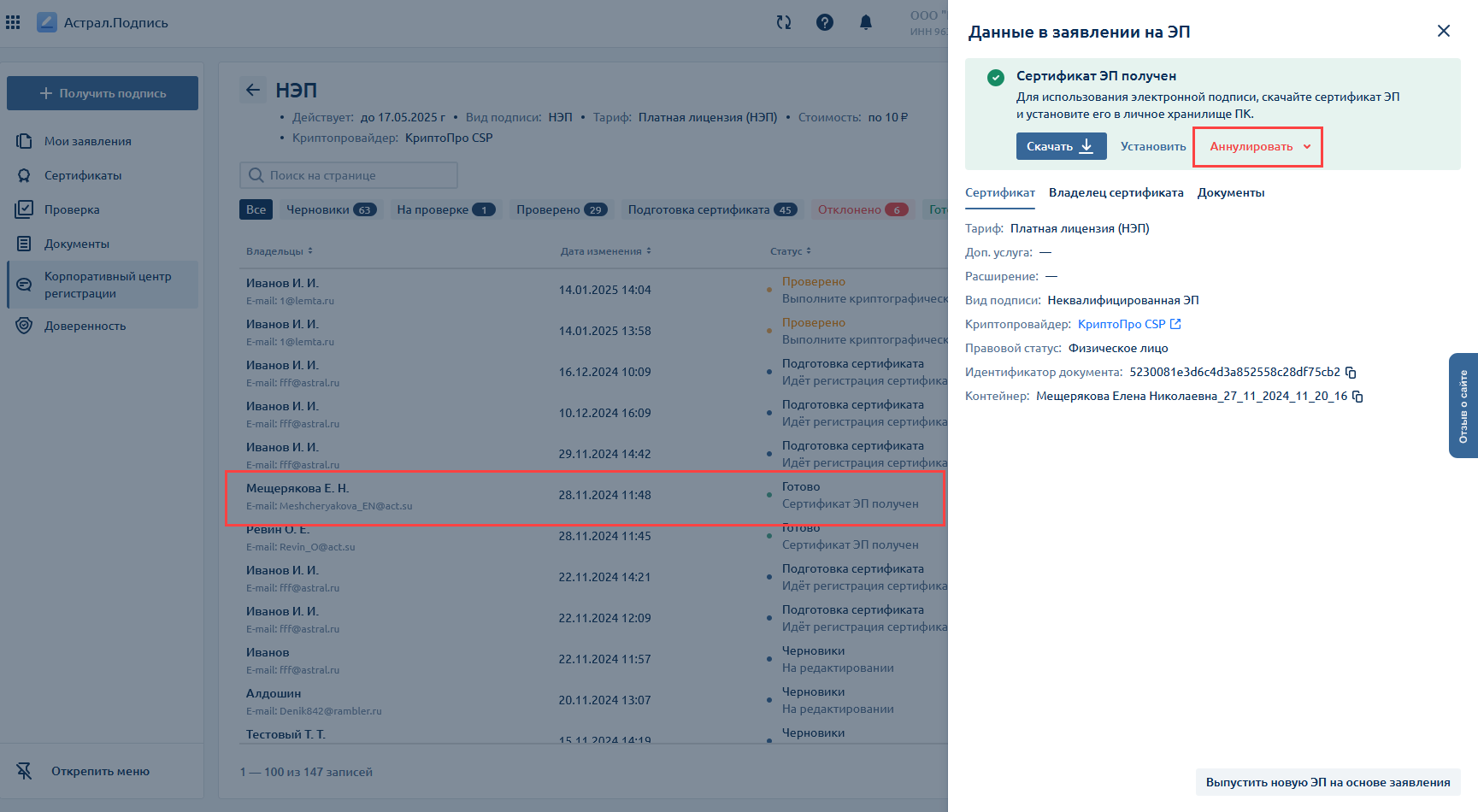Click the Установить button
The height and width of the screenshot is (812, 1478).
1153,146
